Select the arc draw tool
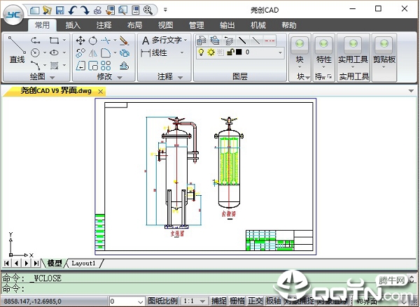420x307 pixels. 36,65
